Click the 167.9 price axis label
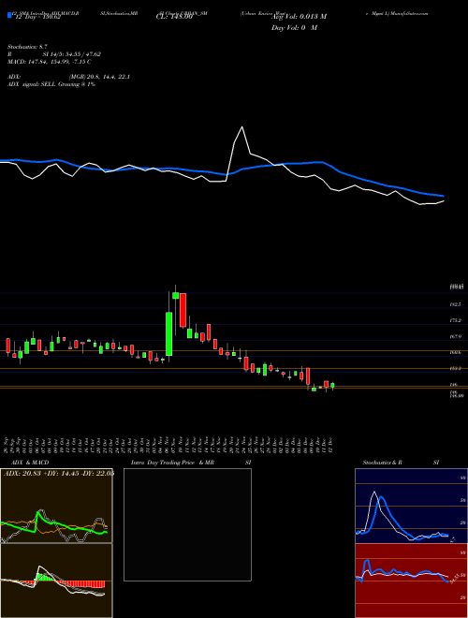The image size is (468, 618). [x=455, y=337]
